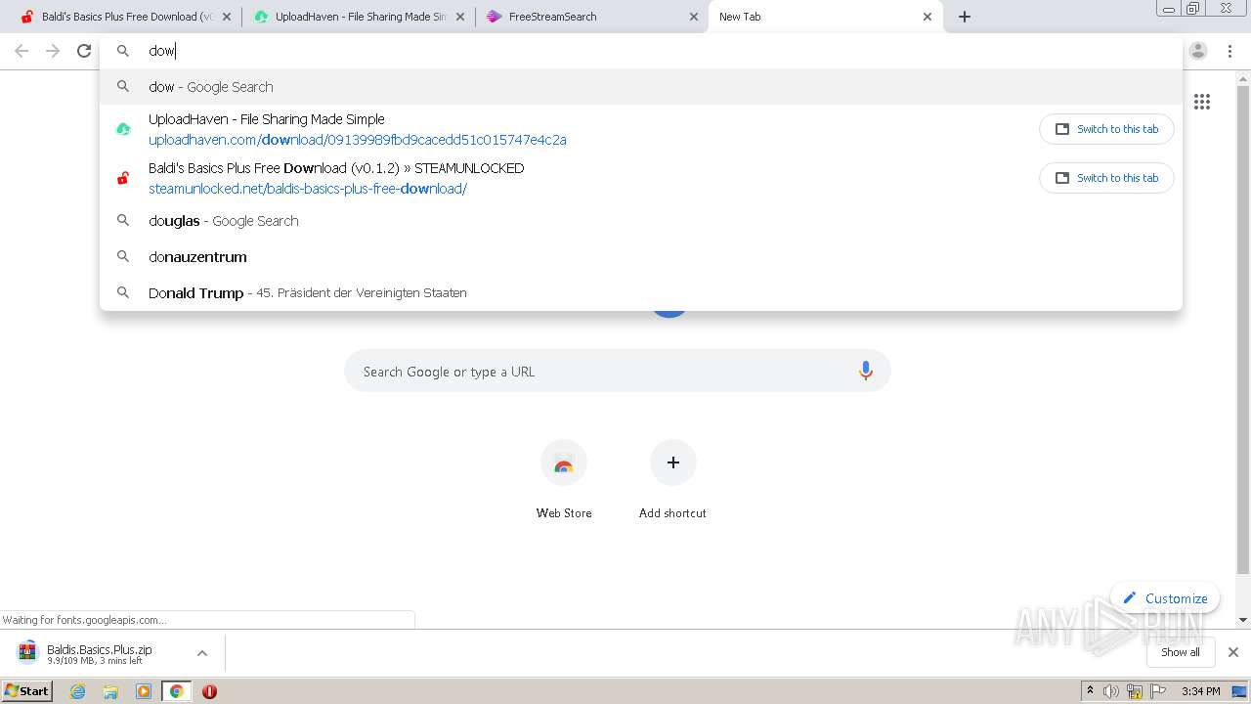
Task: Go back using the back arrow
Action: coord(22,51)
